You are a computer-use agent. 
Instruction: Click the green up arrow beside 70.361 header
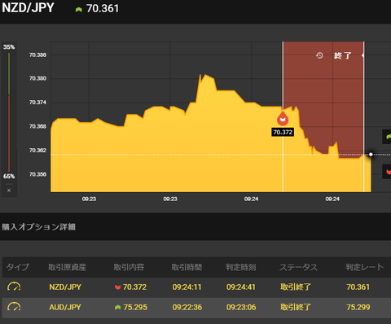pos(79,10)
